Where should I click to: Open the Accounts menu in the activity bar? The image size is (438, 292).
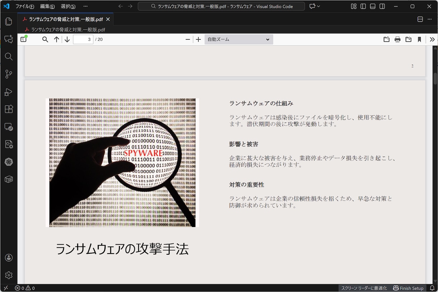[9, 258]
